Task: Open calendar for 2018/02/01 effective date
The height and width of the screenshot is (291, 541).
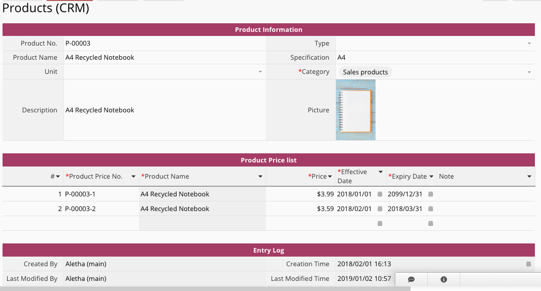Action: [x=380, y=209]
